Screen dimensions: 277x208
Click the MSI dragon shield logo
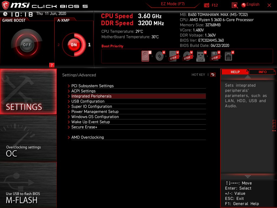[x=5, y=5]
